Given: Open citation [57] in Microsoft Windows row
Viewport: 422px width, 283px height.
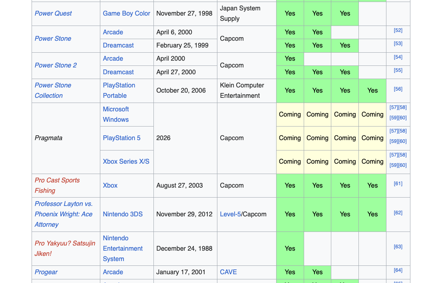Looking at the screenshot, I should pyautogui.click(x=394, y=107).
